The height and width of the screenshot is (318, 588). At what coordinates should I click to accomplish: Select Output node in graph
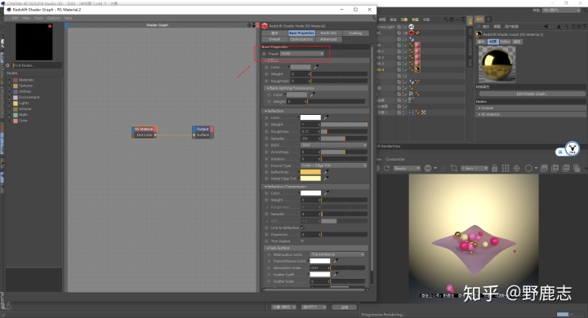coord(203,132)
